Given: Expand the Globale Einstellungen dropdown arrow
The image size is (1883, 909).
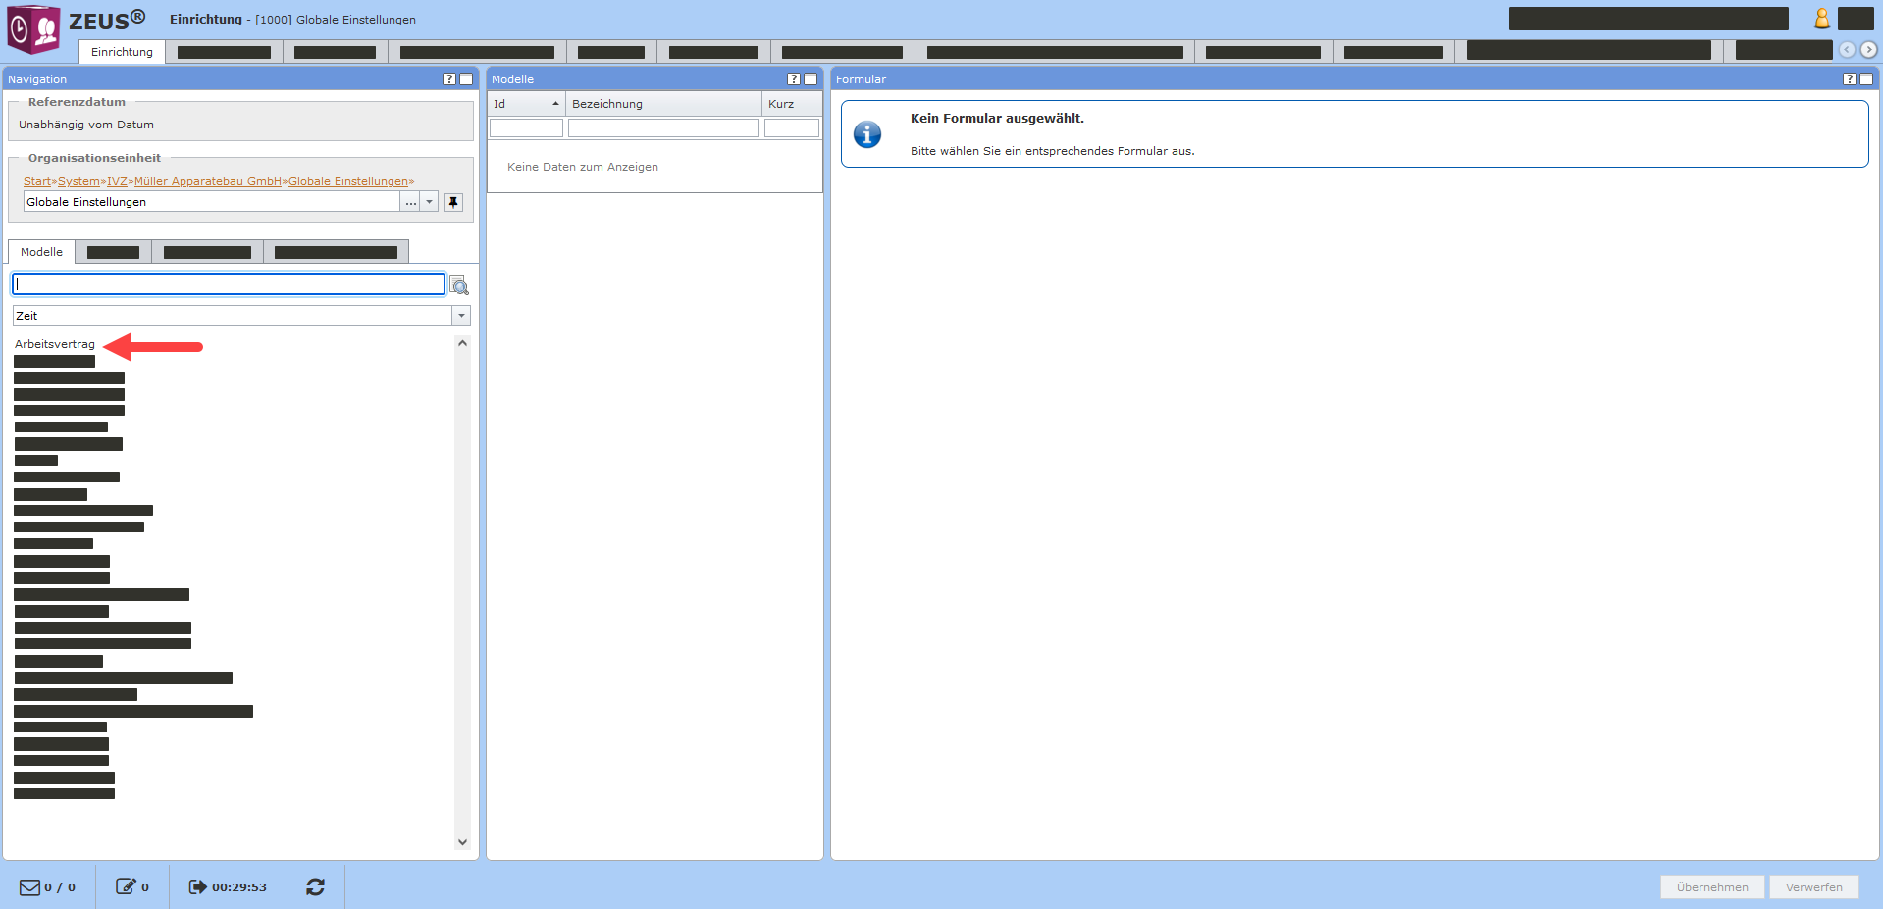Looking at the screenshot, I should 429,202.
